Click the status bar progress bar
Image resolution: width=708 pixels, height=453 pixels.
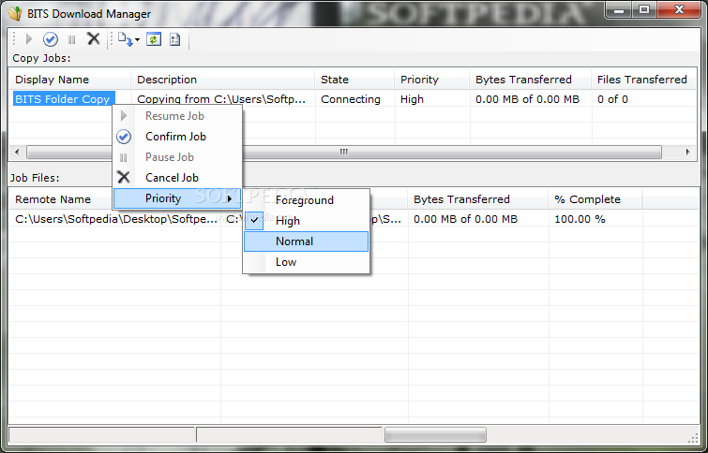[x=435, y=434]
